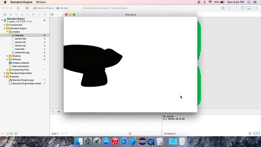
Task: Expand the Standard EngineTests folder
Action: point(4,73)
